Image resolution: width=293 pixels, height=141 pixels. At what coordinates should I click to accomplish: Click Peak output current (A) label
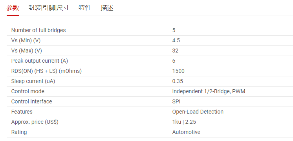pos(39,61)
